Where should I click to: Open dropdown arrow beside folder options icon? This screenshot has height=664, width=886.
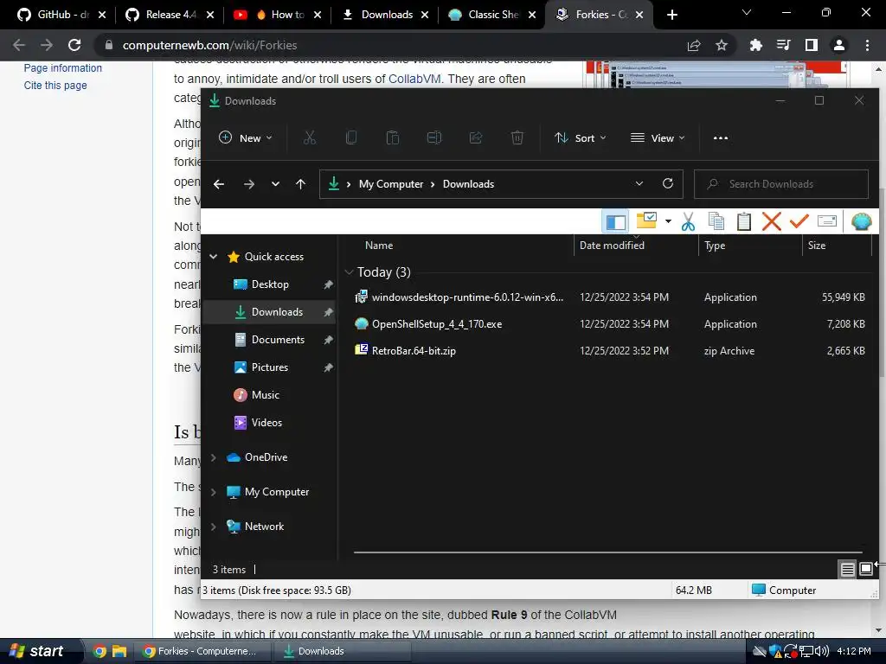click(x=669, y=221)
